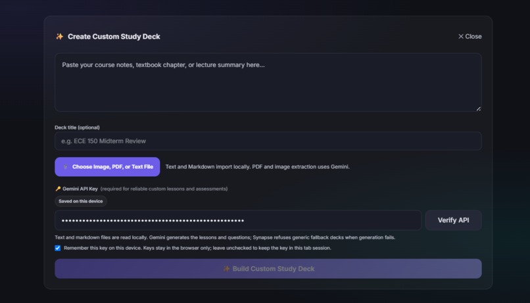Click the Saved on this device badge

pos(80,201)
